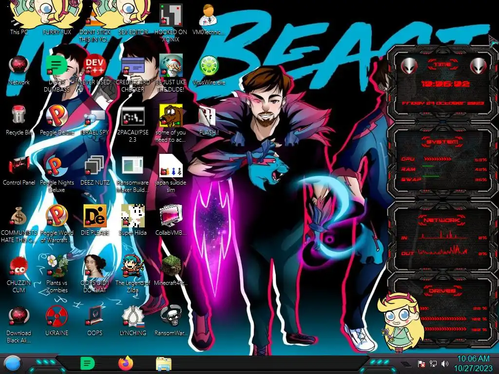This screenshot has height=374, width=499.
Task: Launch the green chat app in taskbar
Action: click(x=88, y=363)
